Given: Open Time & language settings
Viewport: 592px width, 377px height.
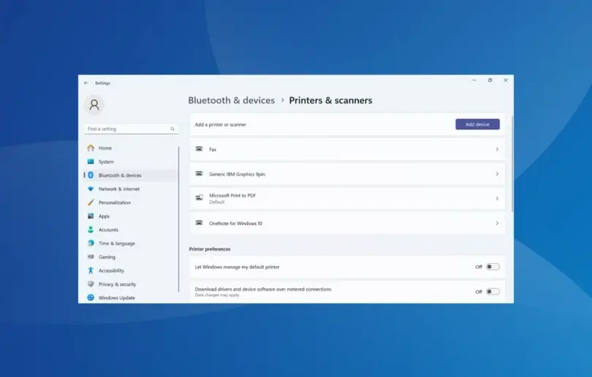Looking at the screenshot, I should point(131,243).
